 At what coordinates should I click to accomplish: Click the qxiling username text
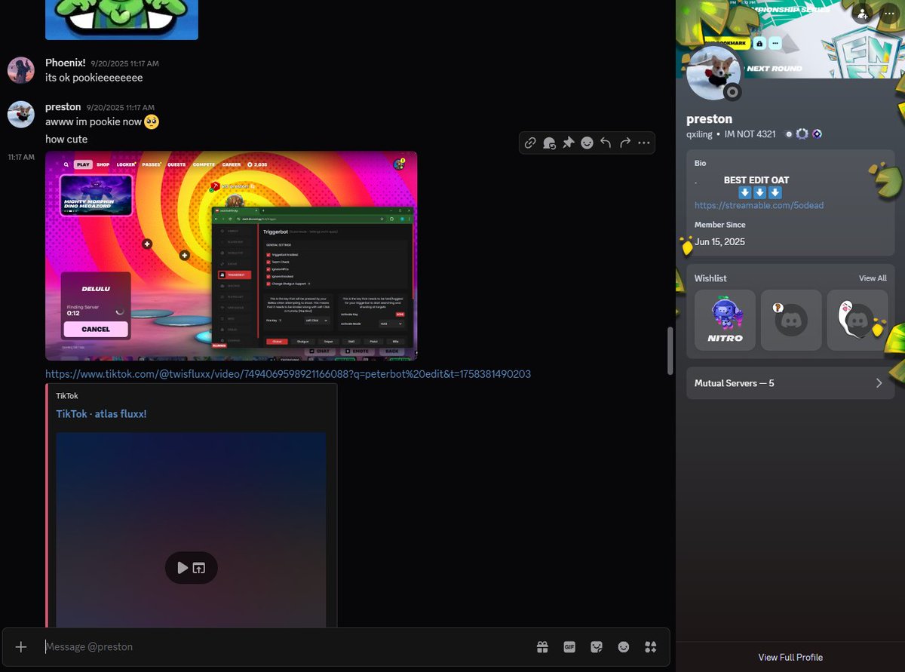(x=699, y=134)
